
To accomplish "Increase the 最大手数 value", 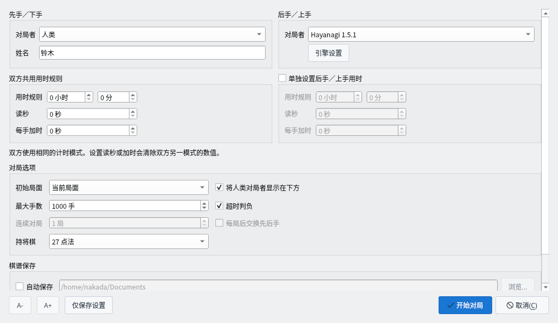I will [x=204, y=203].
